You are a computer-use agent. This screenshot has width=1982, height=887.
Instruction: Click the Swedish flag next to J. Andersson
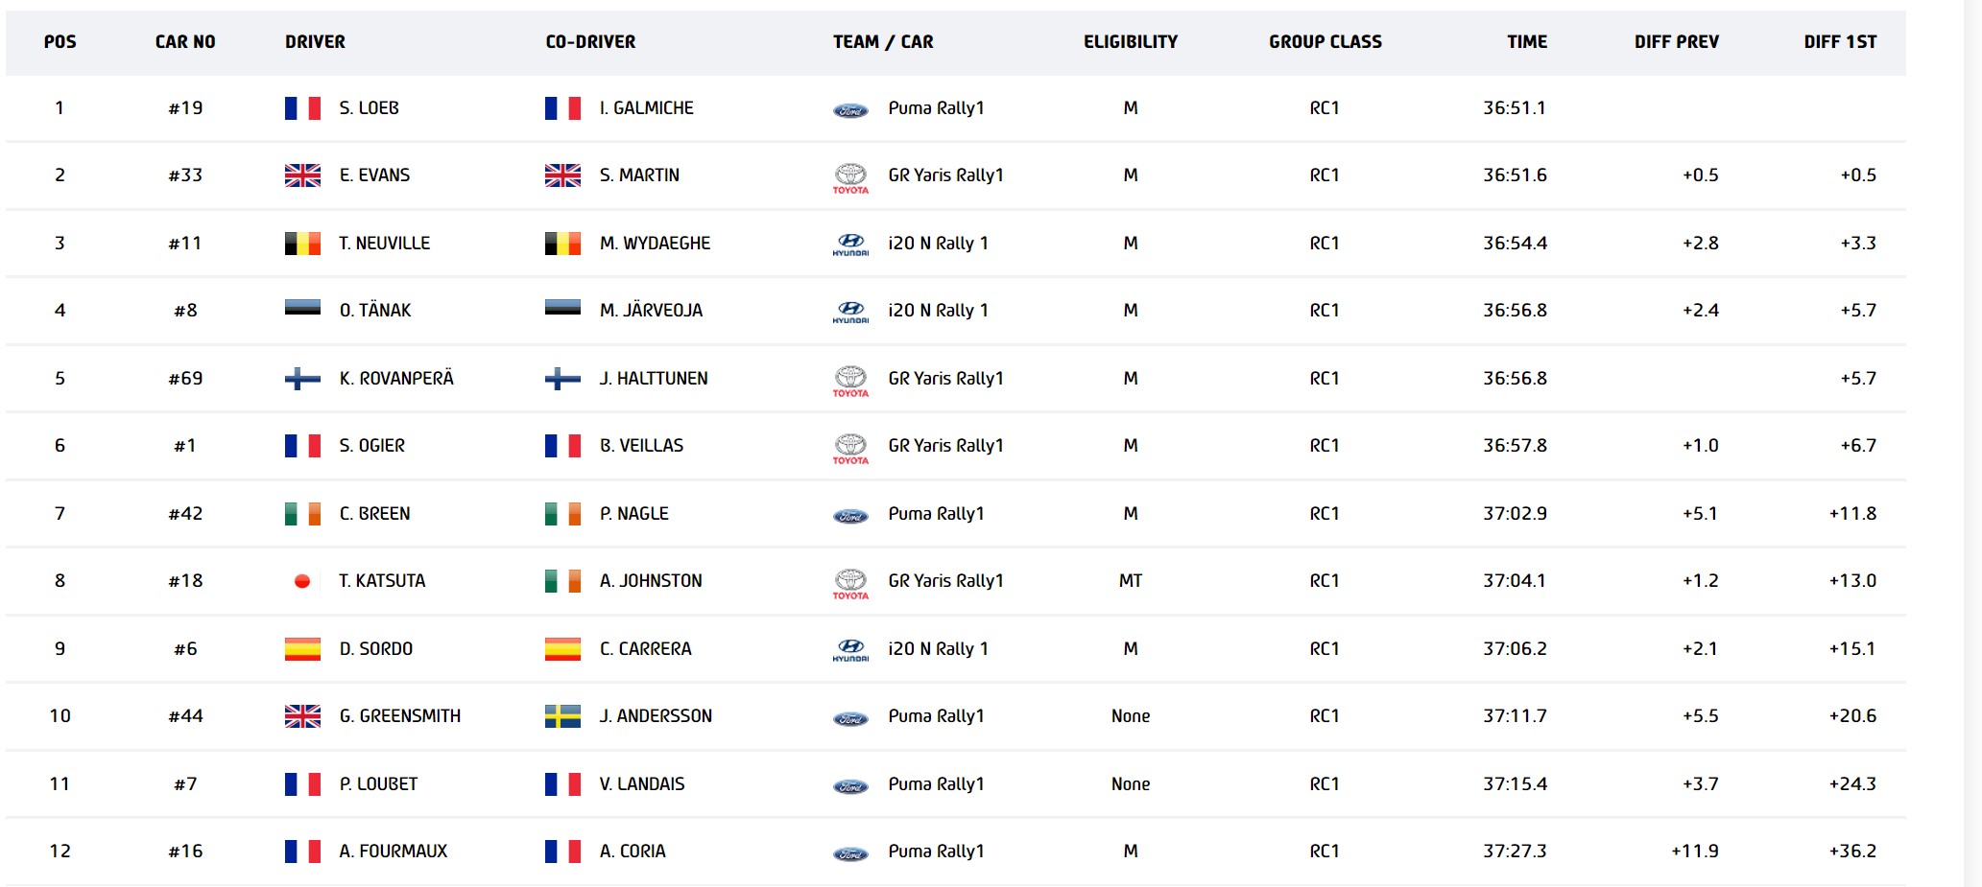[x=562, y=716]
